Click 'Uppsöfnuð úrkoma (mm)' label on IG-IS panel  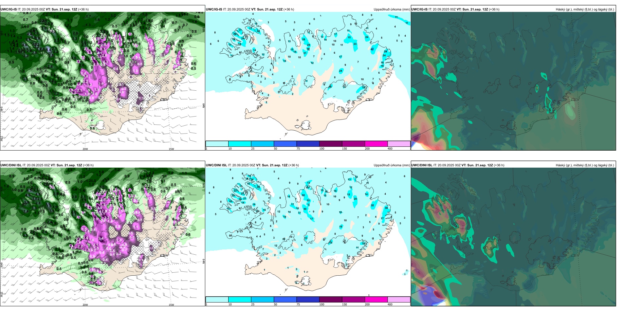[392, 9]
